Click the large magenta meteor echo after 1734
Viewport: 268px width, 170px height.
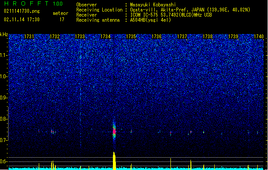114,131
